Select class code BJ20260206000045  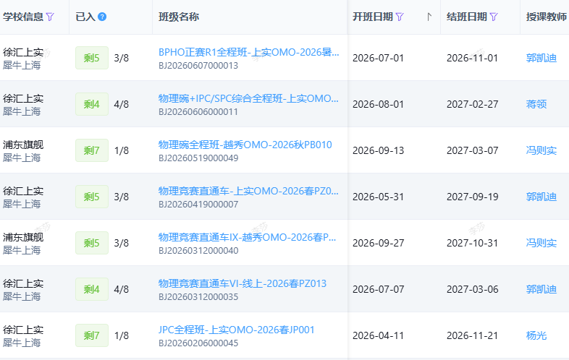pos(198,343)
